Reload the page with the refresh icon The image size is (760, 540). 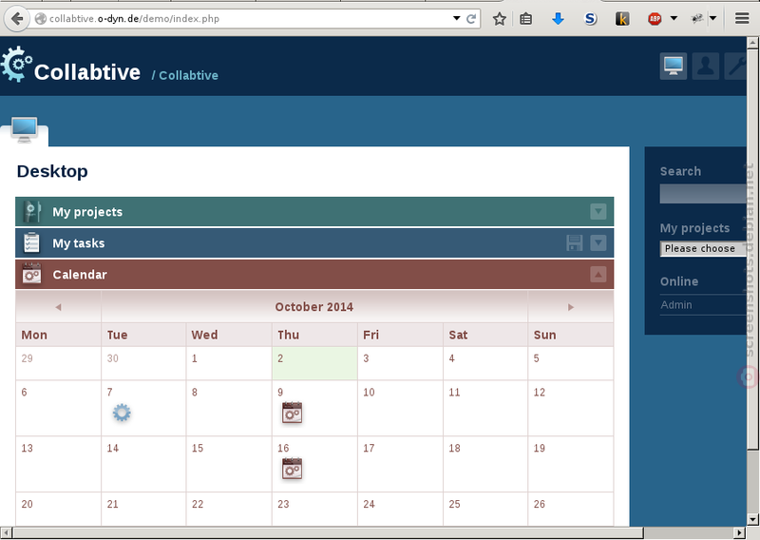(x=471, y=18)
